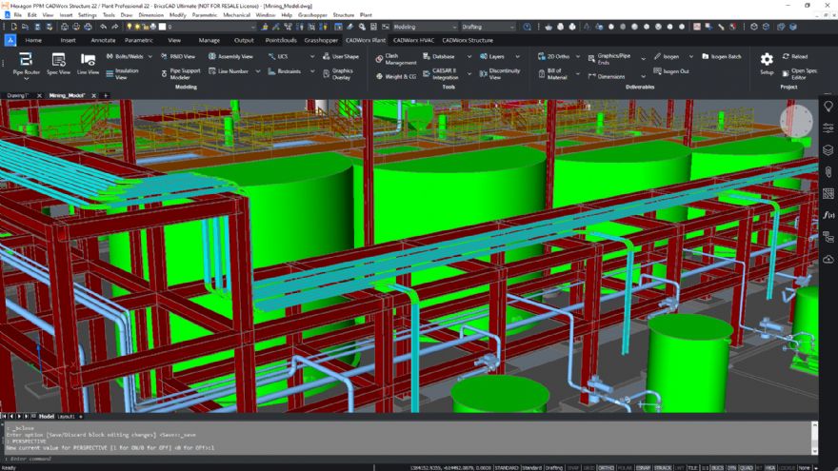Open the f(x) parameters panel in sidebar

click(x=828, y=215)
